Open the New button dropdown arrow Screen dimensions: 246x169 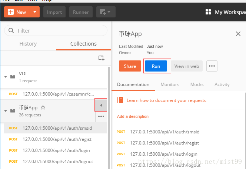[x=35, y=12]
